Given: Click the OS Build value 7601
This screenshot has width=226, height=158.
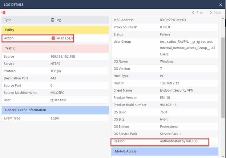Looking at the screenshot, I should [164, 112].
